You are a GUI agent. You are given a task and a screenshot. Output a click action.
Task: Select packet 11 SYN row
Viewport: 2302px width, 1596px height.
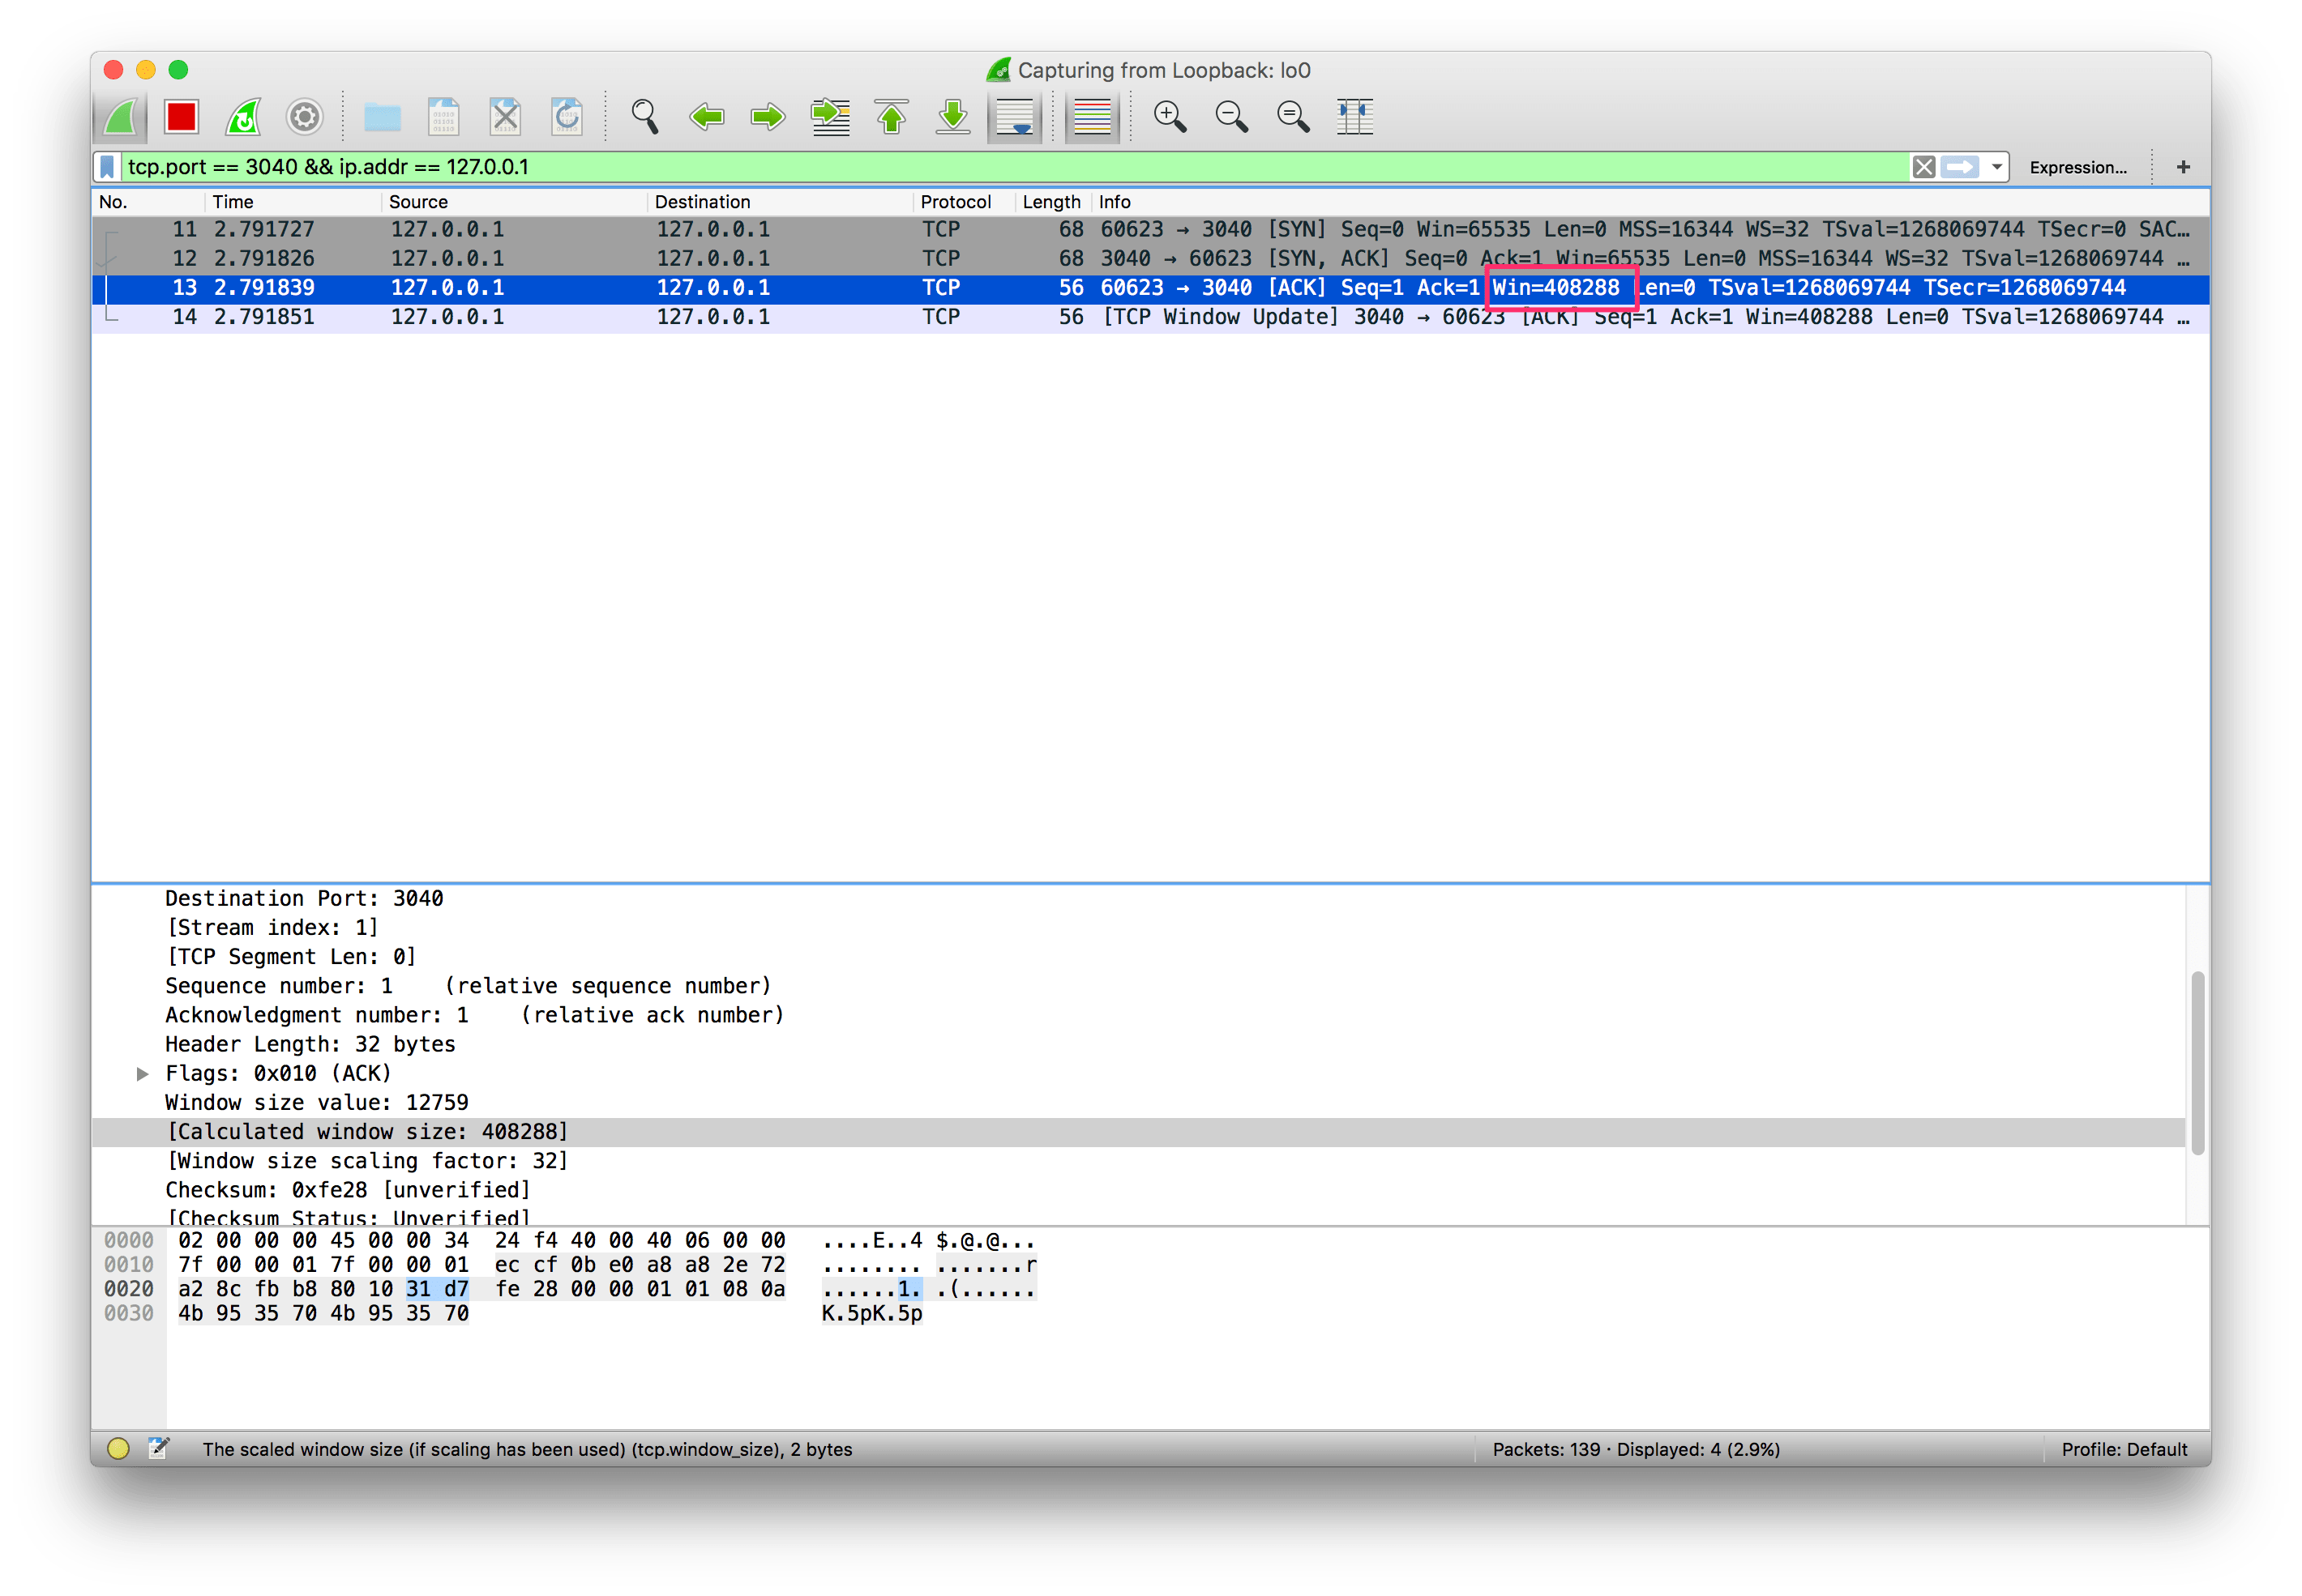[x=1150, y=230]
